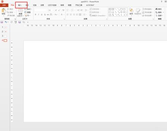
Task: Pick the oval shape in gallery
Action: tap(124, 9)
